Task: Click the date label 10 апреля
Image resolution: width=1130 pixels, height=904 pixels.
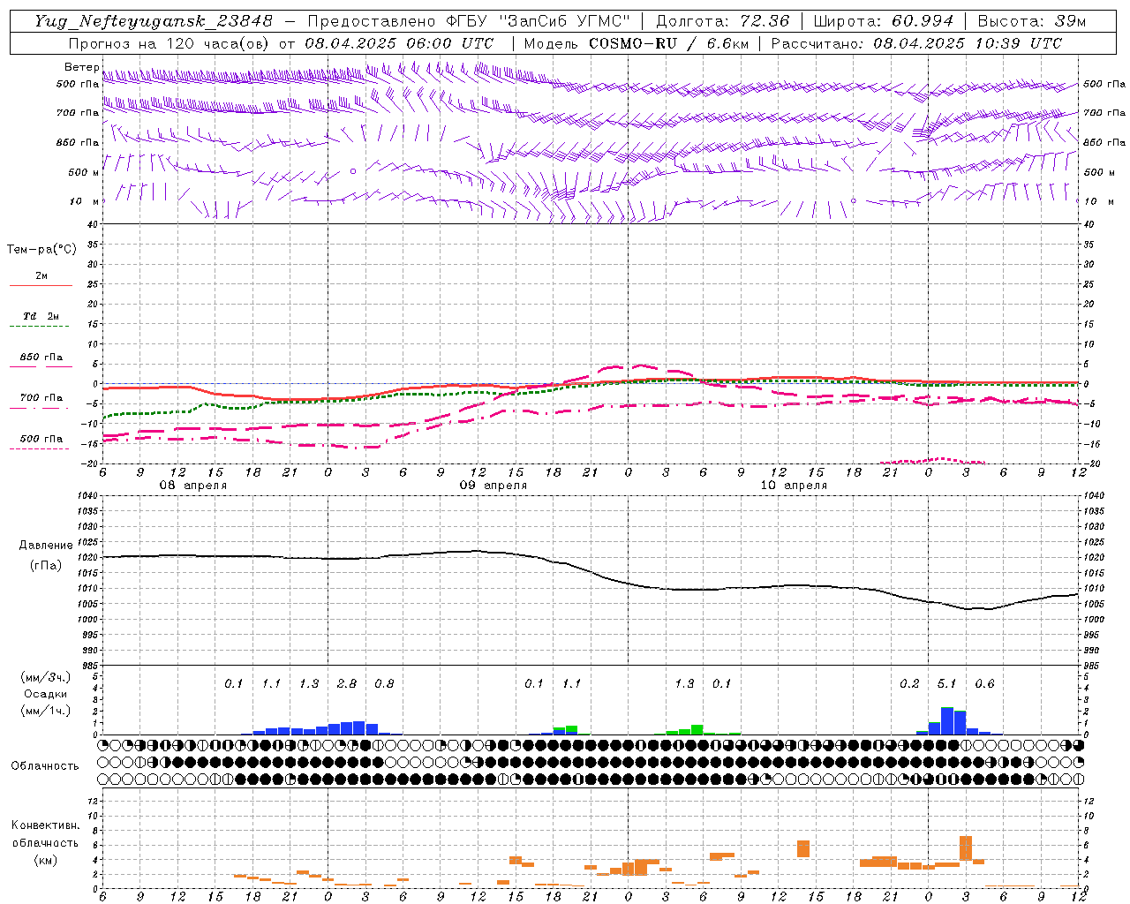Action: click(x=794, y=486)
